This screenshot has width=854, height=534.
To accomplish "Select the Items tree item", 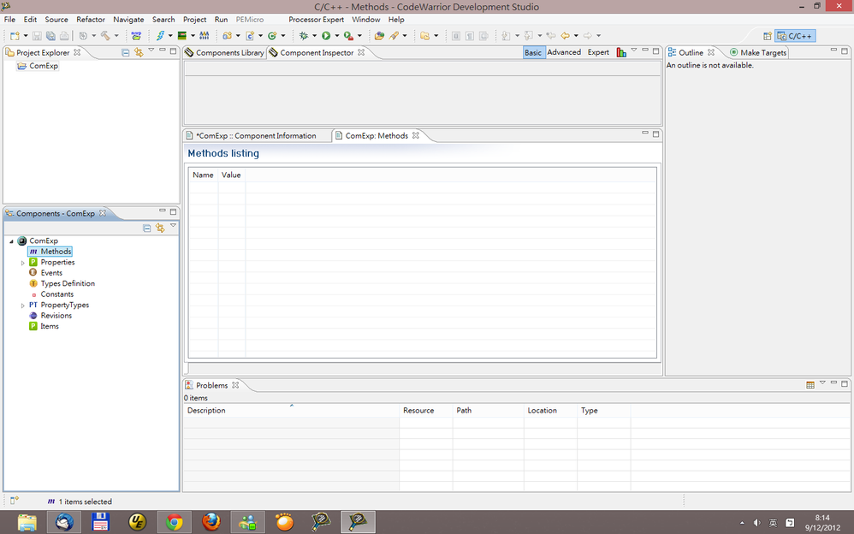I will tap(50, 326).
